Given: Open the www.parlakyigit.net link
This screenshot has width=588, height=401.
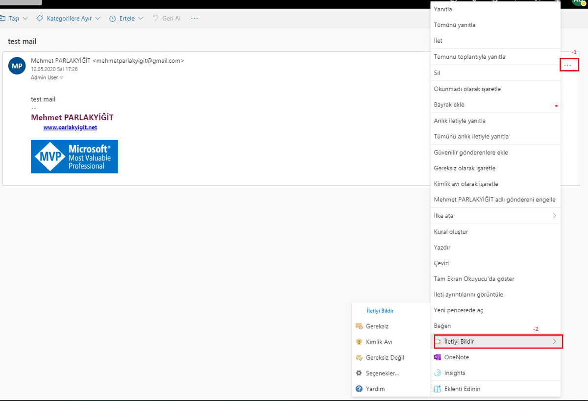Looking at the screenshot, I should coord(70,127).
